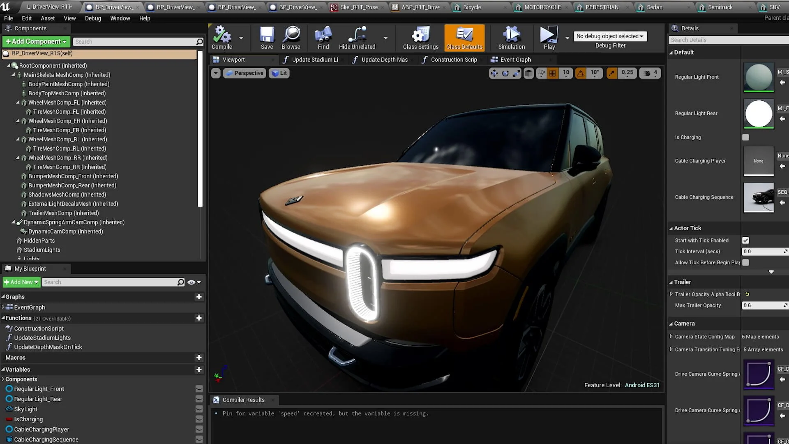Click the Add Component button

(x=36, y=42)
